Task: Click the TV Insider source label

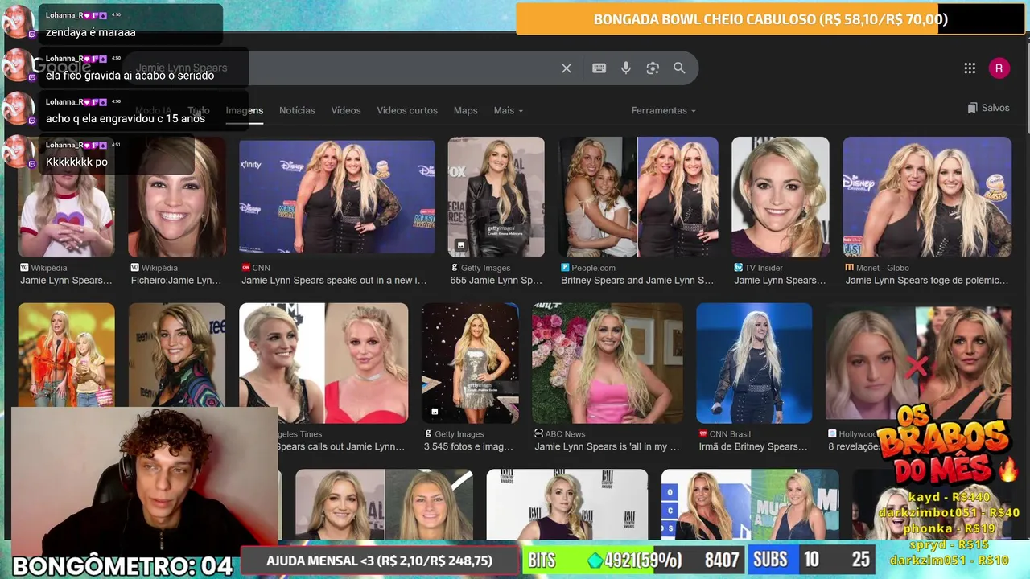Action: tap(764, 268)
